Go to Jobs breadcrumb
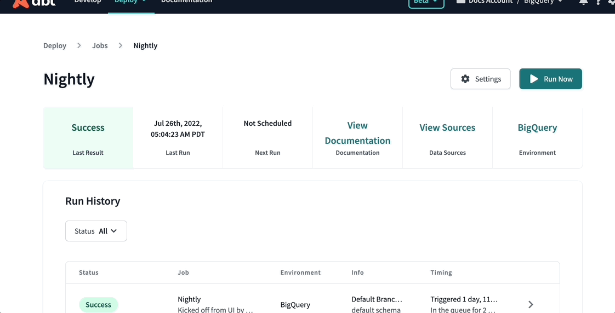The image size is (615, 313). (x=100, y=45)
